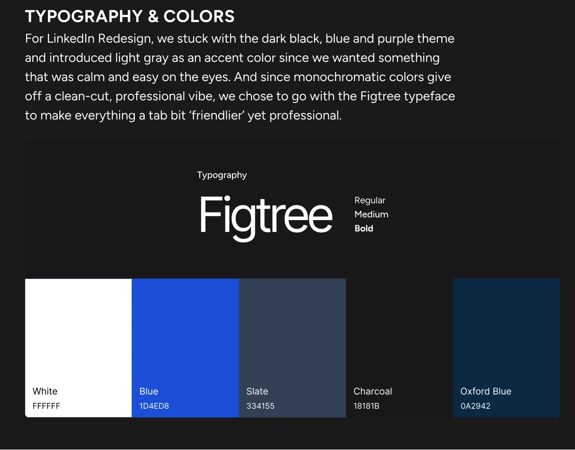Click the 0A2942 hex code
Viewport: 575px width, 450px height.
tap(475, 406)
